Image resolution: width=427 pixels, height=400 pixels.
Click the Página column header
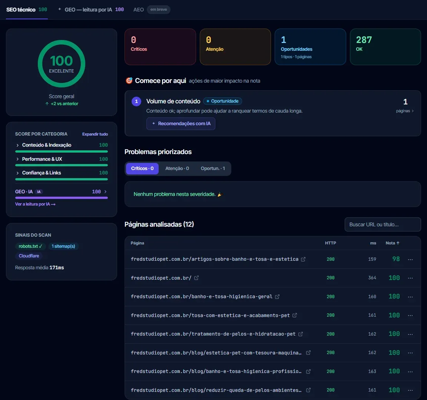pos(137,243)
